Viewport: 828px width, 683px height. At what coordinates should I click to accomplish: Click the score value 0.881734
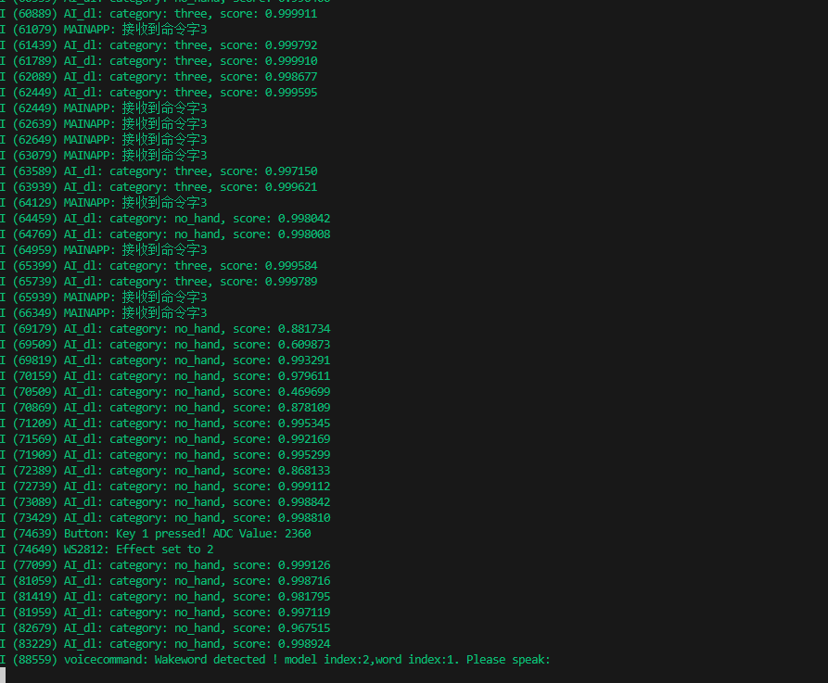coord(304,329)
